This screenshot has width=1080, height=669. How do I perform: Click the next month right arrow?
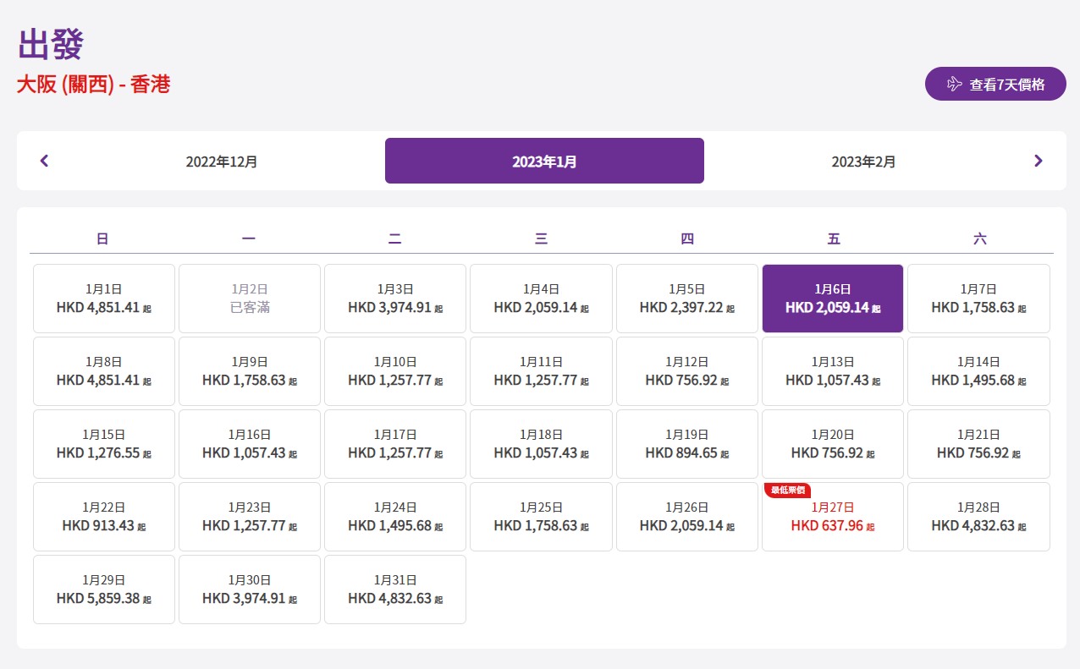click(1038, 161)
